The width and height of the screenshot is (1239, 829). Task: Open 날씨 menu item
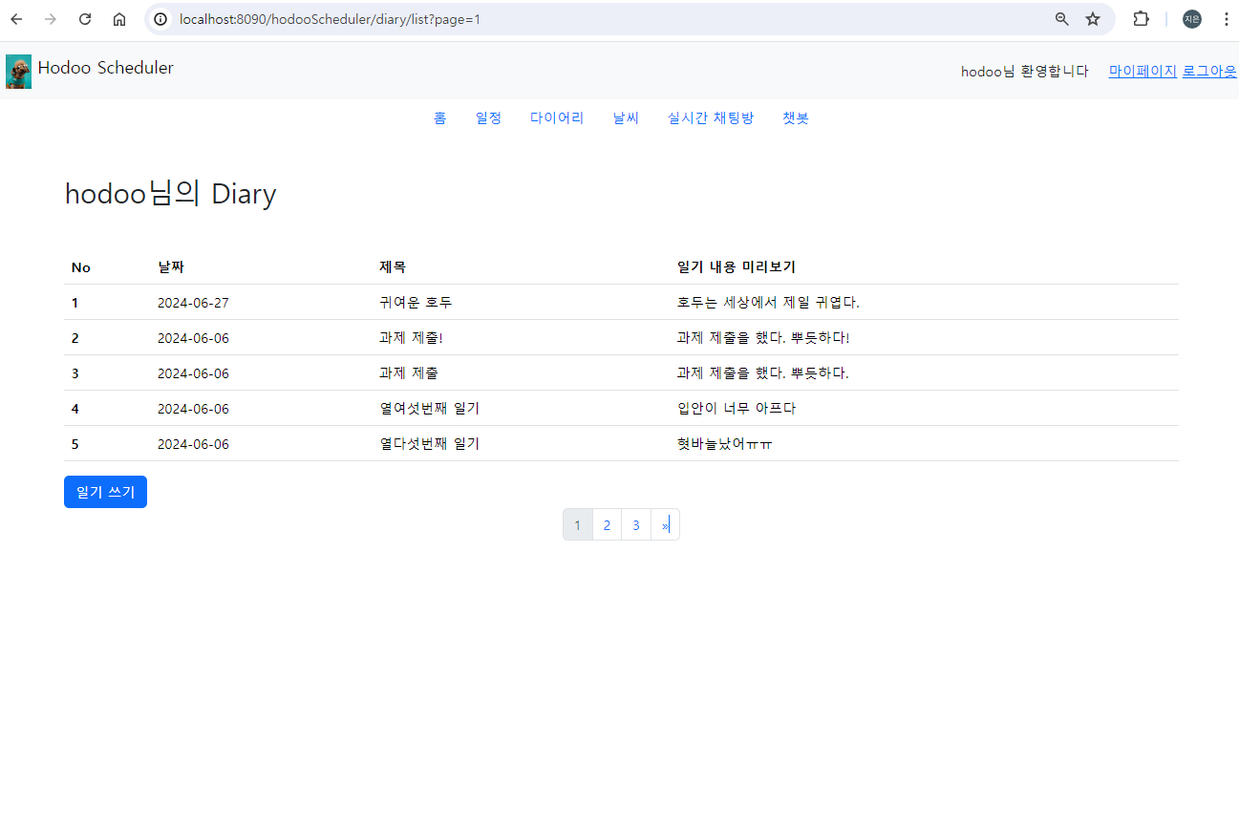[626, 117]
